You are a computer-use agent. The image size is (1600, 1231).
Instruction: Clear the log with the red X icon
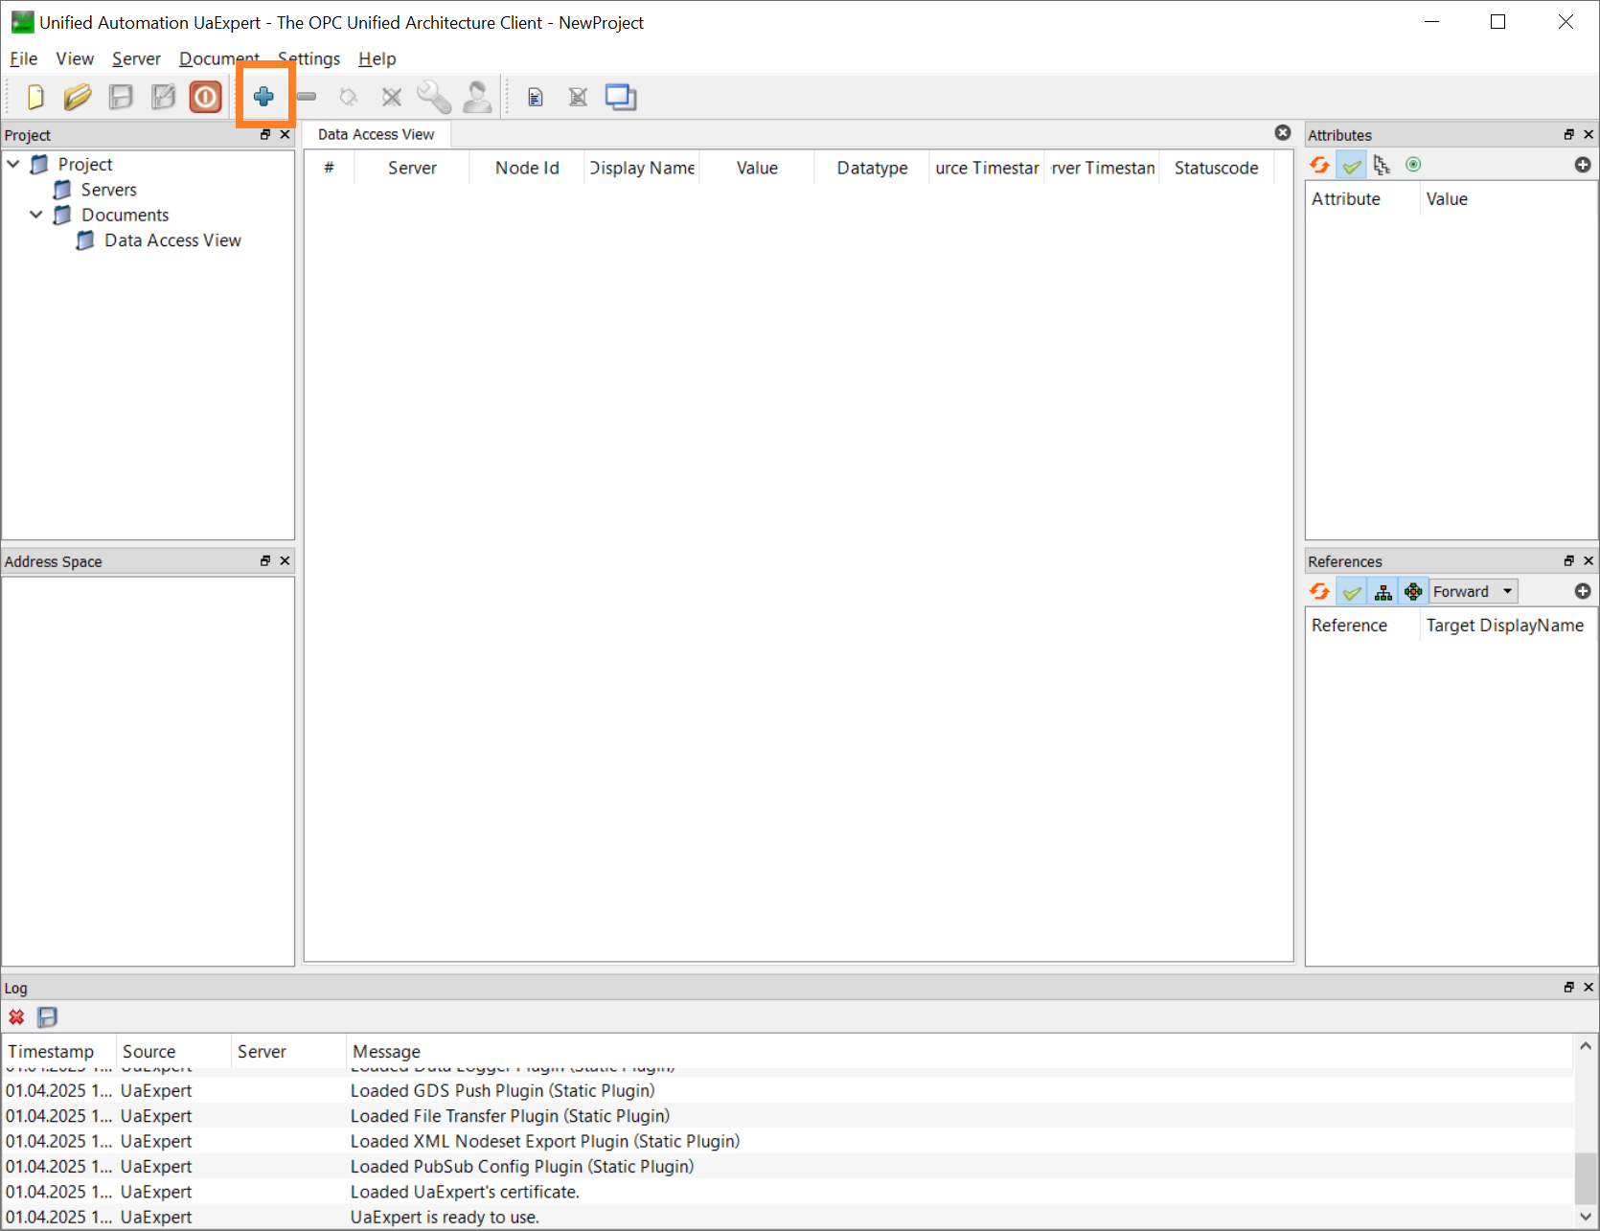coord(16,1017)
